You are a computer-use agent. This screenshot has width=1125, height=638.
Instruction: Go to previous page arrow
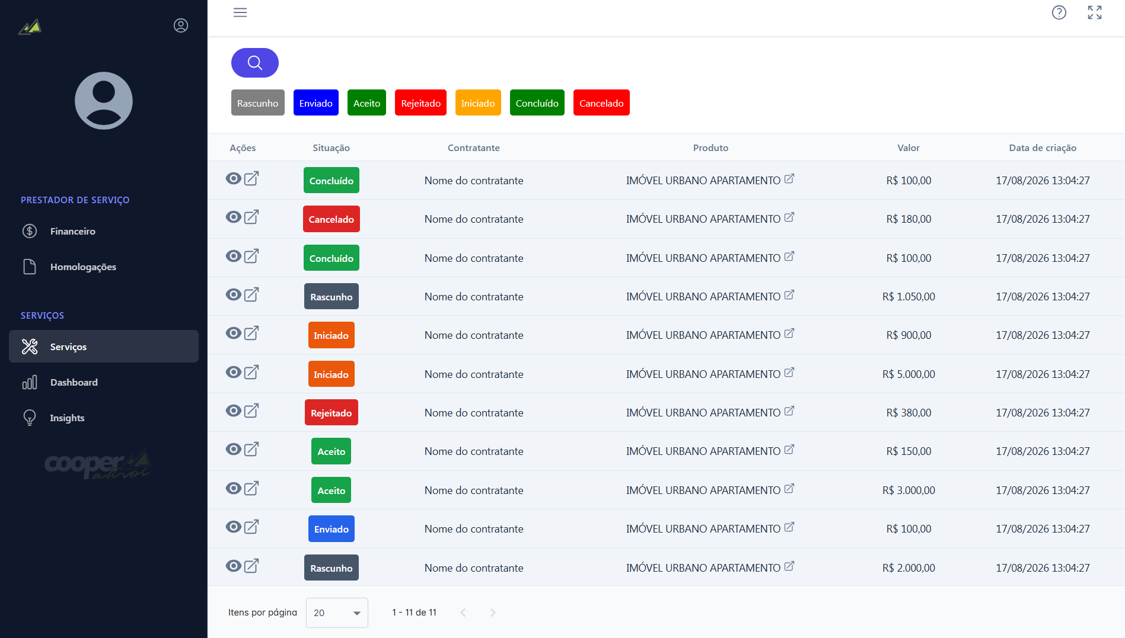463,613
